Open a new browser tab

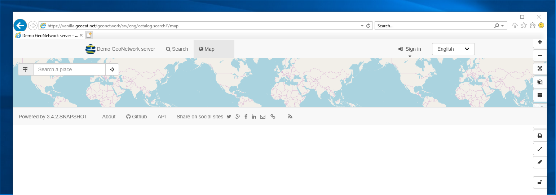pos(89,35)
